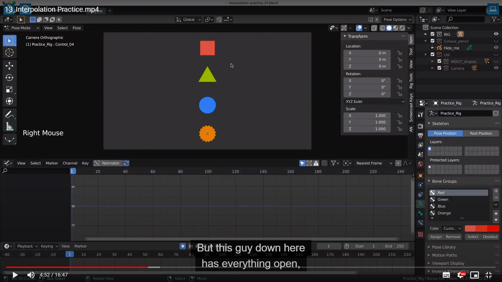This screenshot has width=502, height=282.
Task: Open the Object Data armature properties tab
Action: 420,204
